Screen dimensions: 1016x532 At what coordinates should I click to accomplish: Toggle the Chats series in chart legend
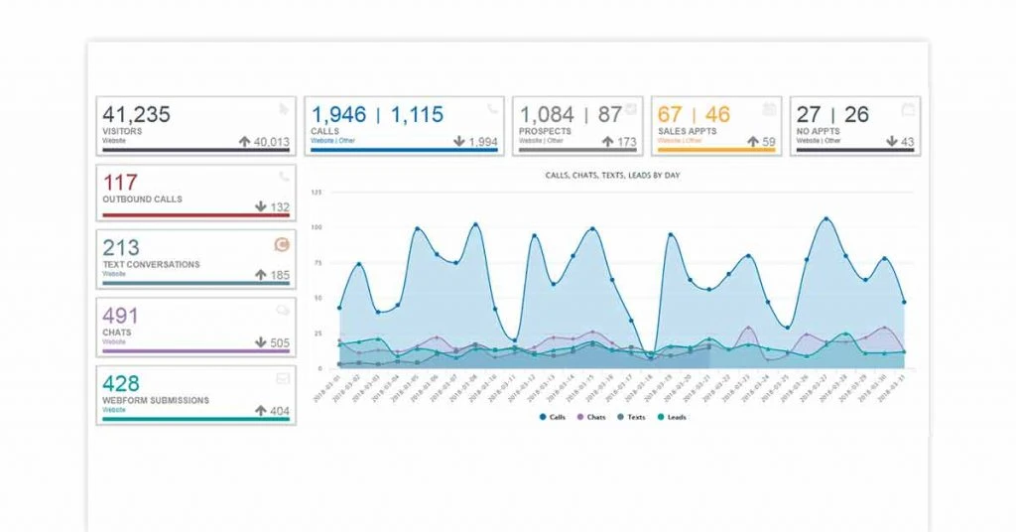point(591,417)
